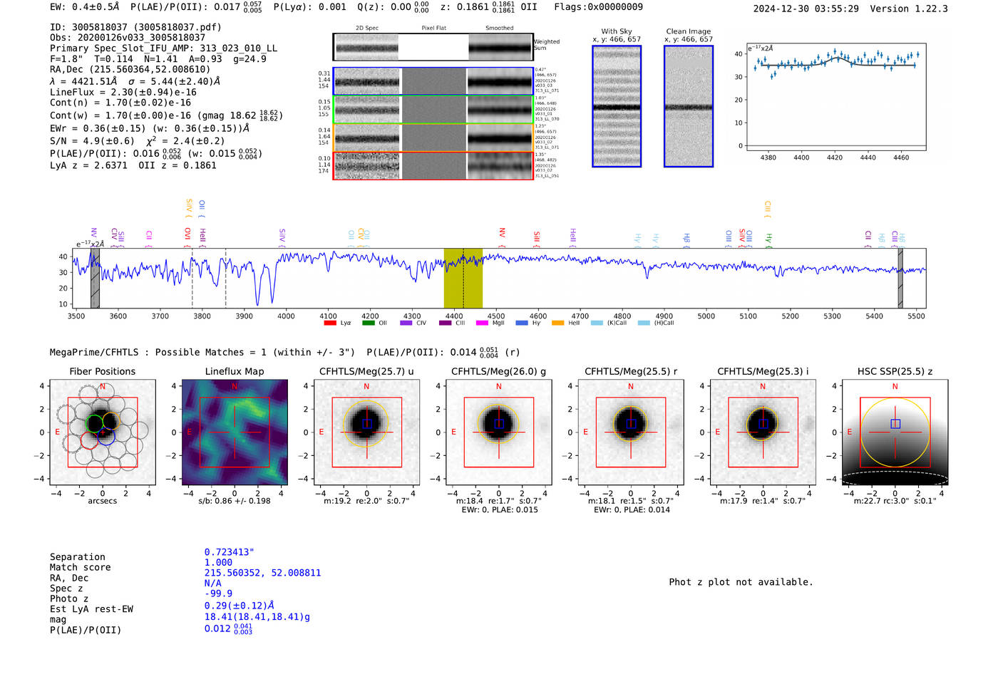
Task: Select the CFHTLS g-band cutout image
Action: (x=499, y=432)
